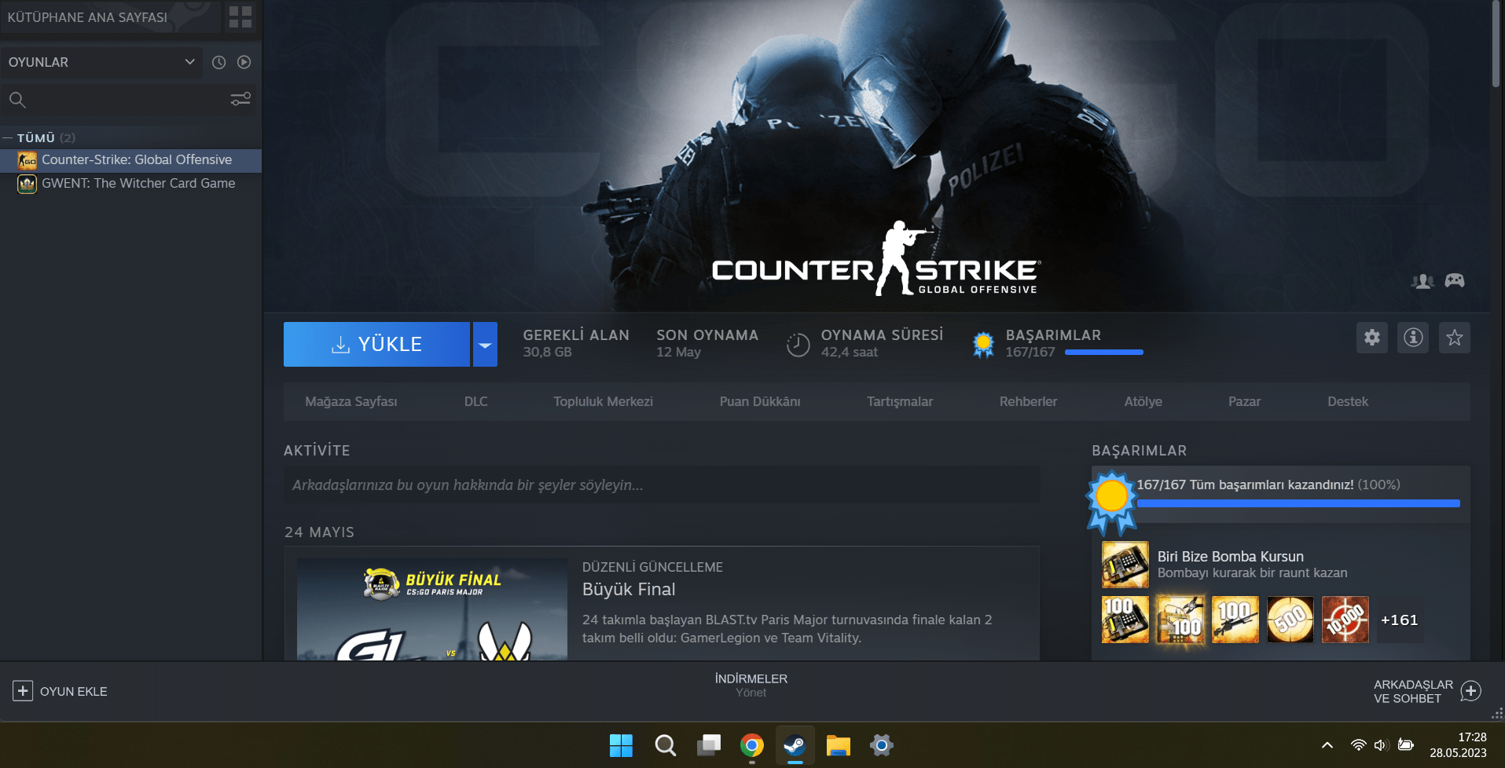Screen dimensions: 1505x768
Task: Open File Explorer from taskbar
Action: tap(839, 745)
